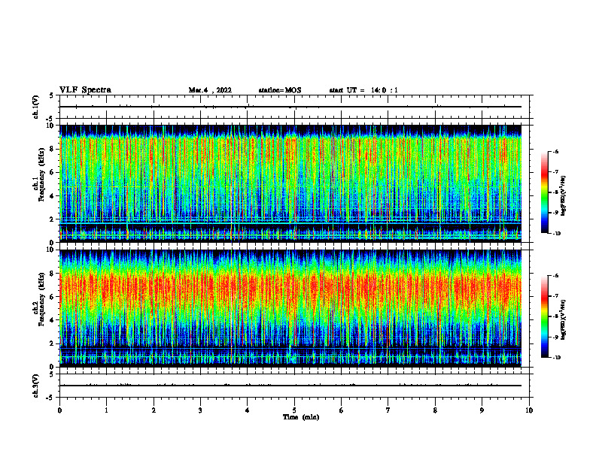596x460 pixels.
Task: Click the ch.1 frequency tick label "2"
Action: point(53,219)
